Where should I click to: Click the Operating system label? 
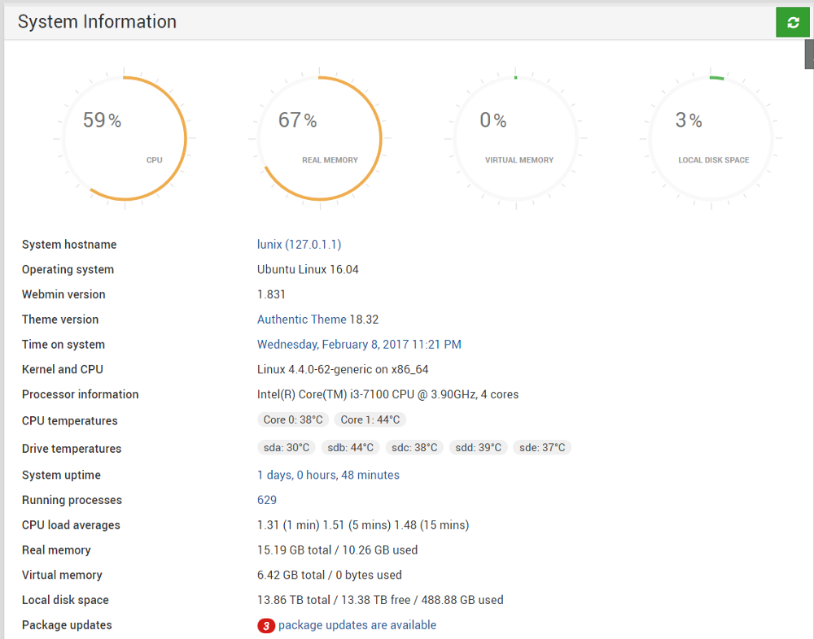tap(68, 269)
